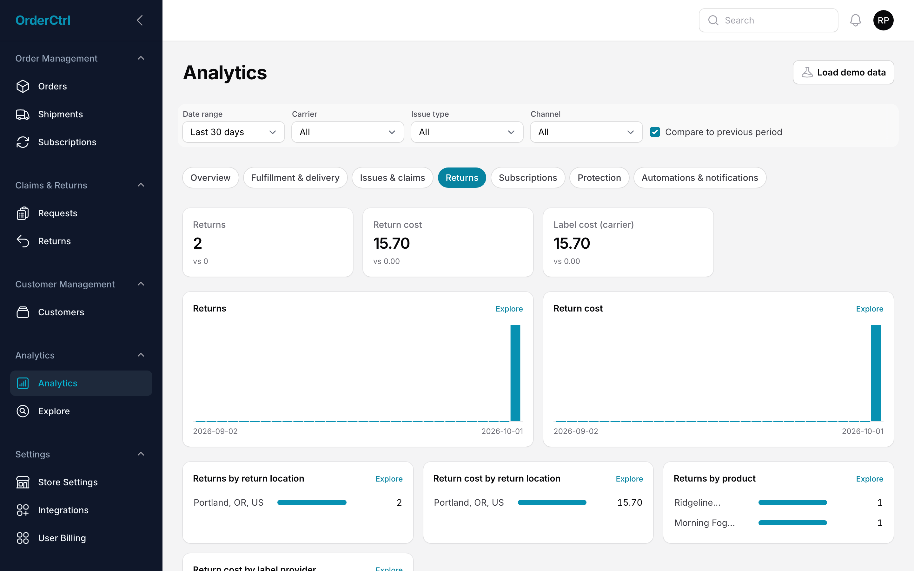914x571 pixels.
Task: Click the Integrations grid-plus icon
Action: click(23, 510)
